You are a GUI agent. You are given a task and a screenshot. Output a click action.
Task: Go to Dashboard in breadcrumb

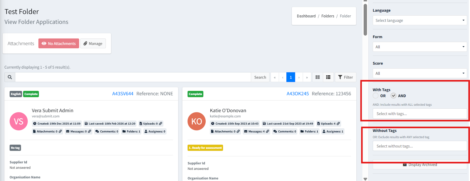pos(306,16)
